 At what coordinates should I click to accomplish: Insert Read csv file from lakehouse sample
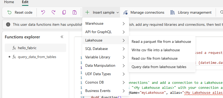pos(162,59)
